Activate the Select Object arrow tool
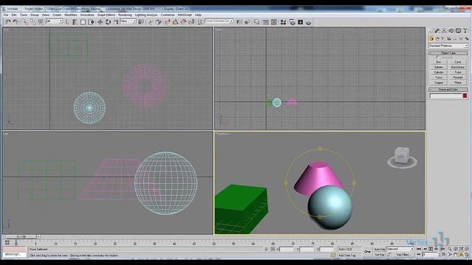 coord(67,22)
